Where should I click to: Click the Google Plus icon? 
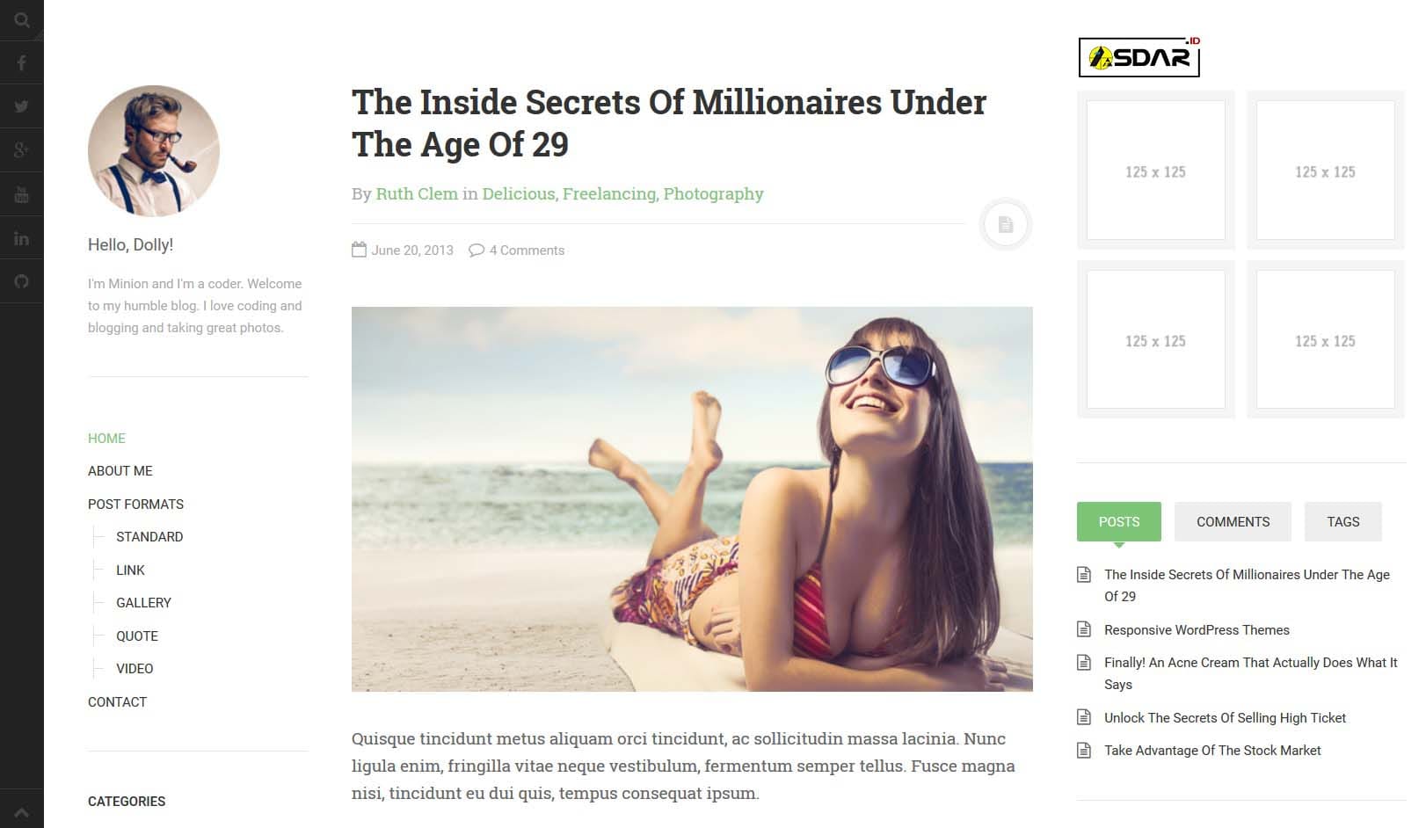tap(22, 150)
